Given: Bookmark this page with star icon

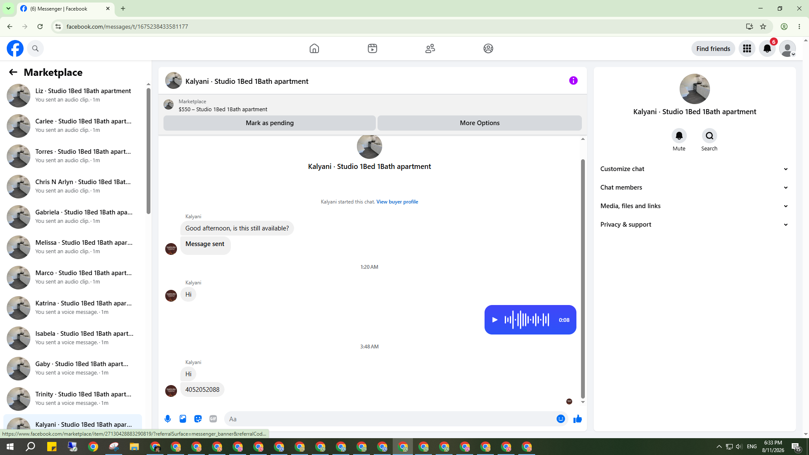Looking at the screenshot, I should pyautogui.click(x=763, y=27).
